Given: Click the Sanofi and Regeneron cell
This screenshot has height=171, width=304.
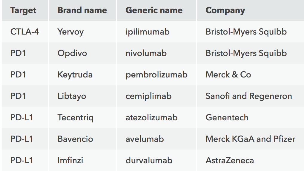Looking at the screenshot, I should point(249,96).
